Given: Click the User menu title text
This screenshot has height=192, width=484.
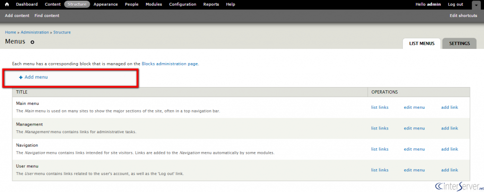Looking at the screenshot, I should pyautogui.click(x=27, y=166).
